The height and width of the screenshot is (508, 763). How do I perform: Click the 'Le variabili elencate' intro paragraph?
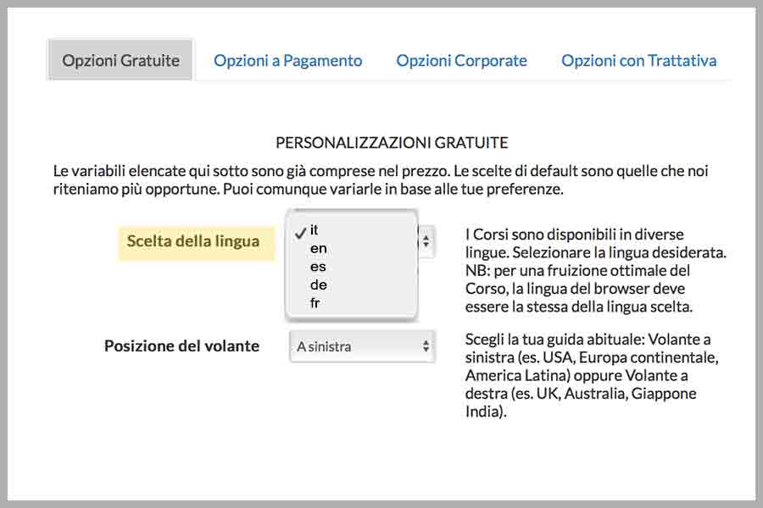click(x=381, y=179)
